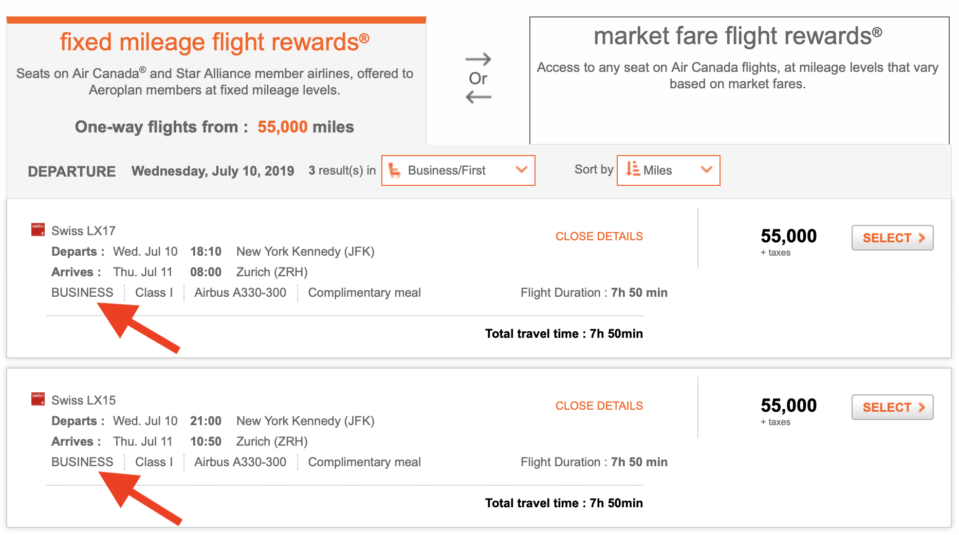Click the 55,000 miles price for LX15

click(x=788, y=406)
